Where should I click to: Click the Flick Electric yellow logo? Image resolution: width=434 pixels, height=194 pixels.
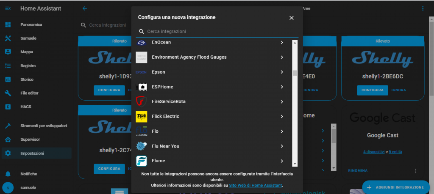[x=142, y=117]
